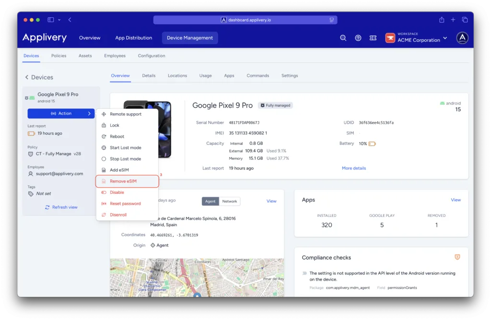Click the Refresh view link
Screen dimensions: 491x320
(x=61, y=207)
